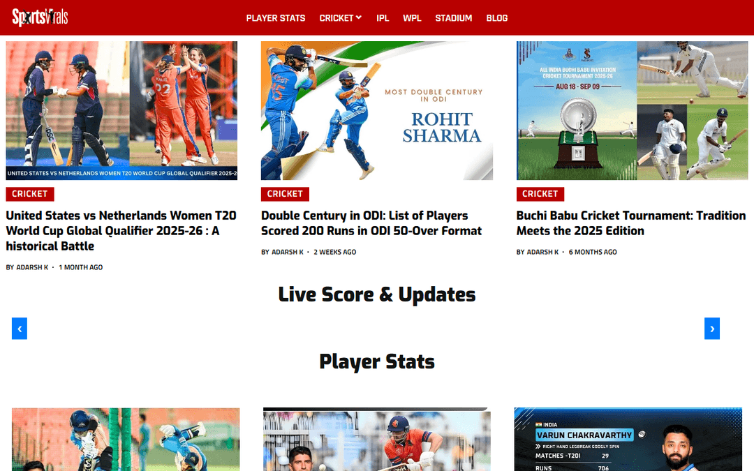This screenshot has height=471, width=754.
Task: Click Cricket tag above United States article
Action: [30, 194]
